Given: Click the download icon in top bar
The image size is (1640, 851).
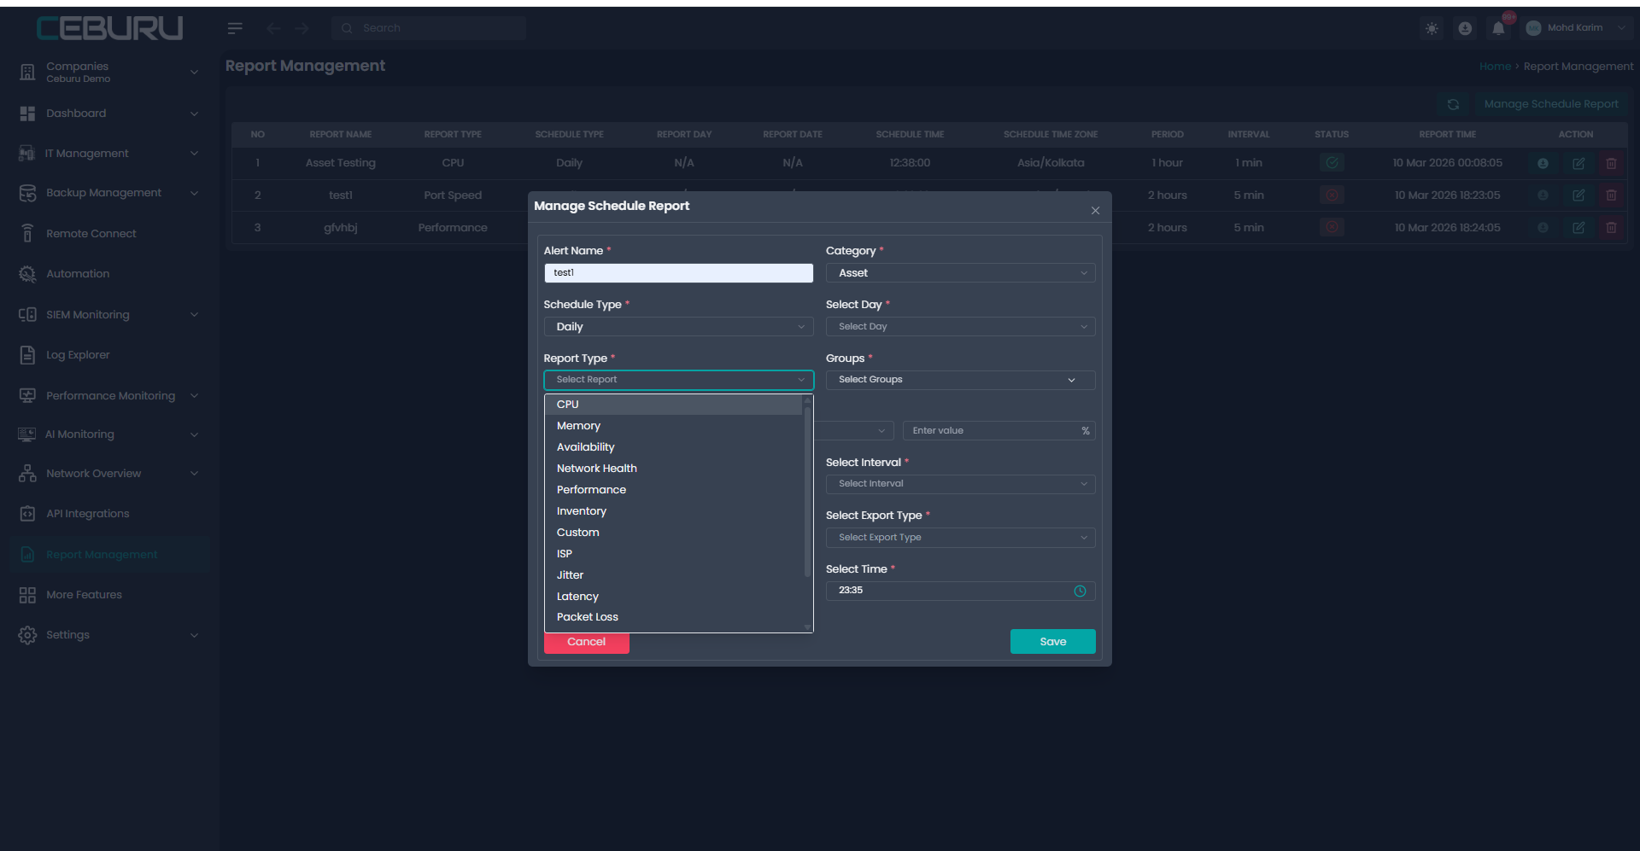Looking at the screenshot, I should tap(1465, 28).
